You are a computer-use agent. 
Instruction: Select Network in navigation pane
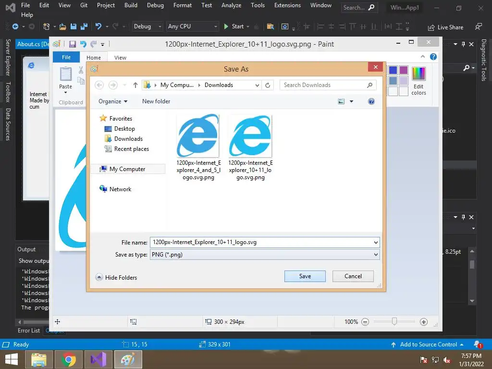pos(115,189)
